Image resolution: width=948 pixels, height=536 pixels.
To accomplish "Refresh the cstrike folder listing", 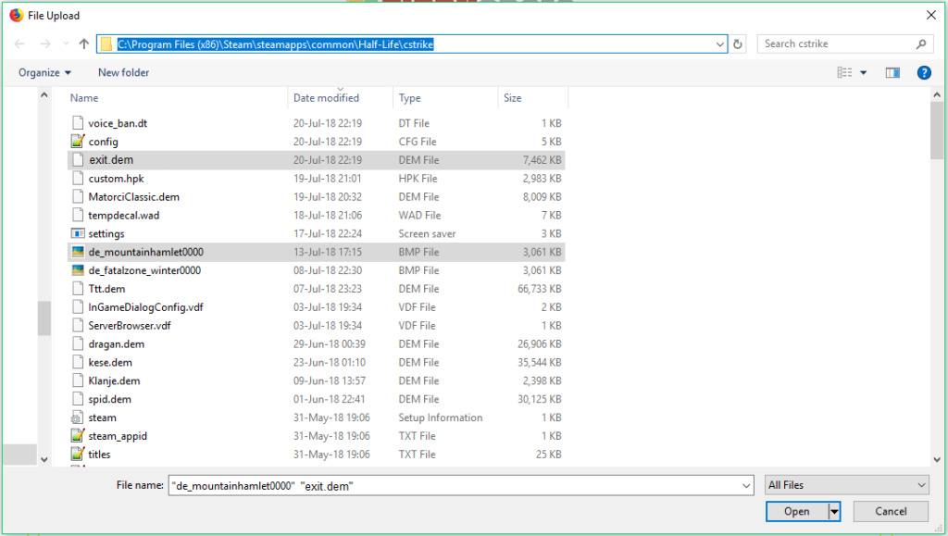I will point(738,44).
